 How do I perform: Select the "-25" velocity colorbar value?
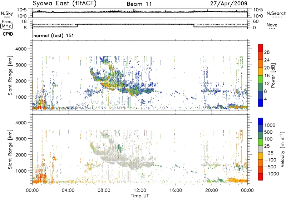pyautogui.click(x=269, y=153)
